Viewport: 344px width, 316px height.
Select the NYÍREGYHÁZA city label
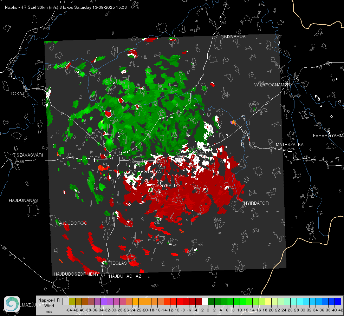tap(145, 171)
